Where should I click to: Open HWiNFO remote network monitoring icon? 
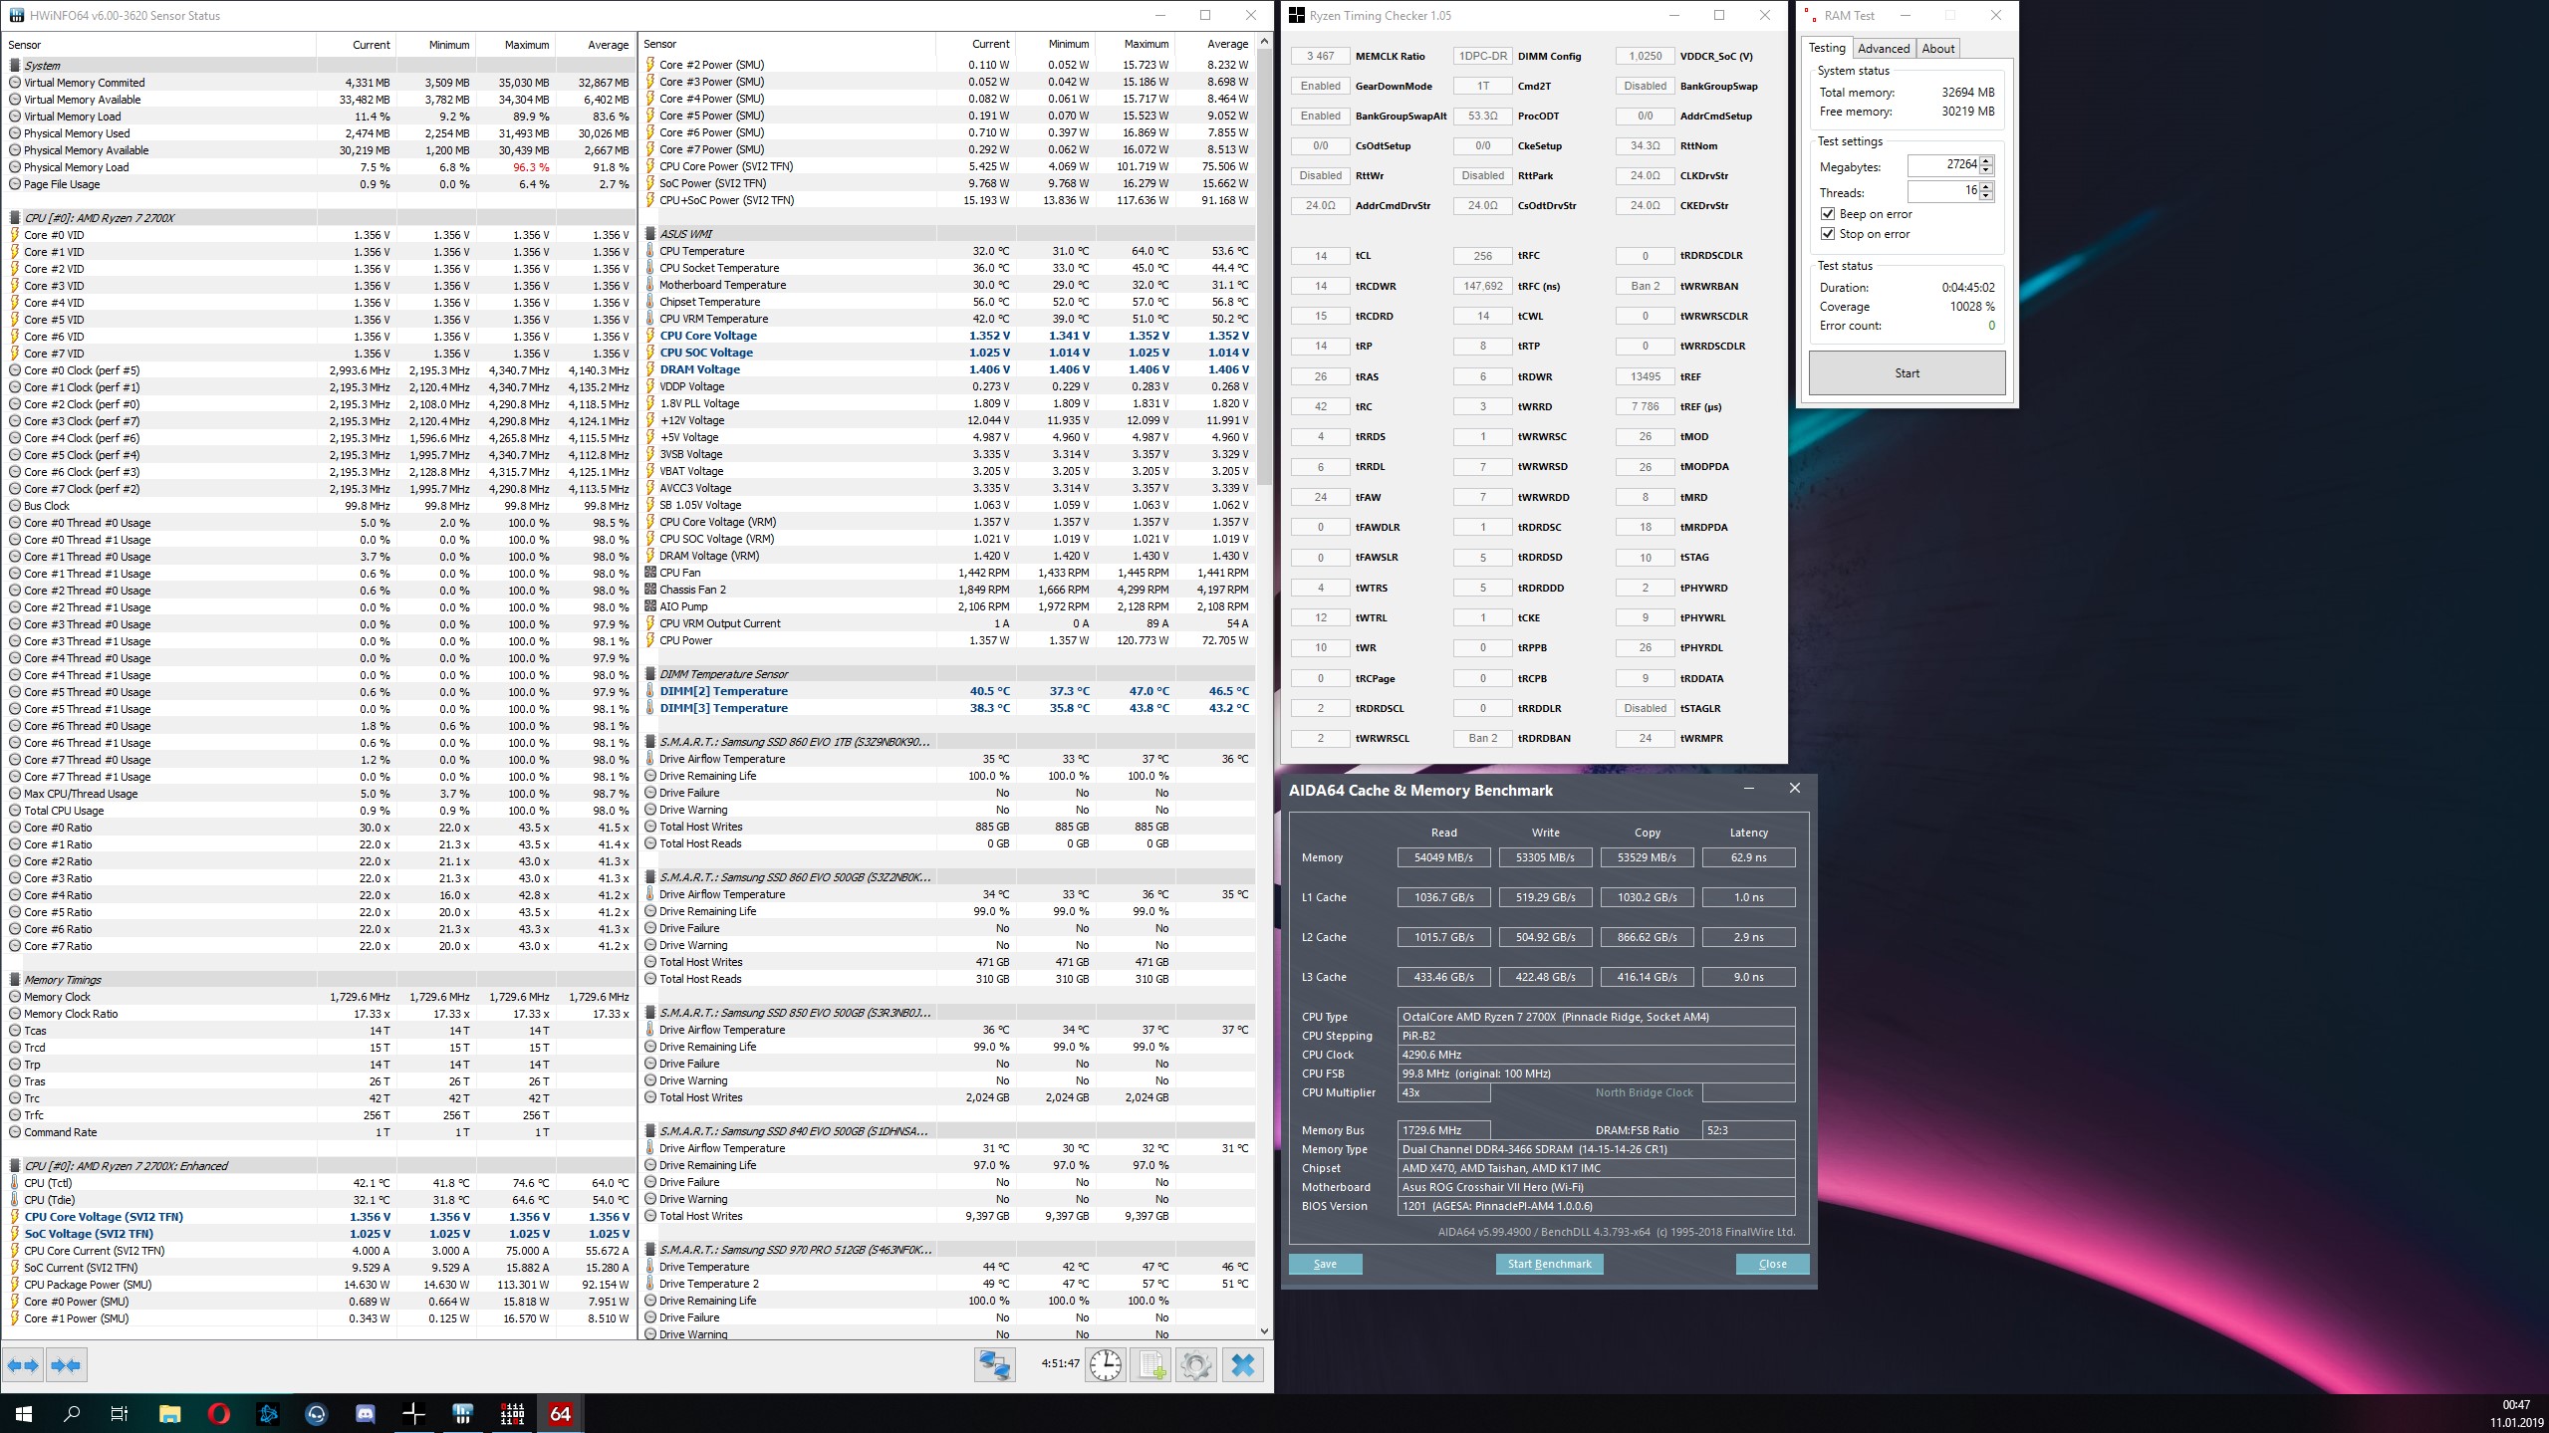pyautogui.click(x=994, y=1364)
